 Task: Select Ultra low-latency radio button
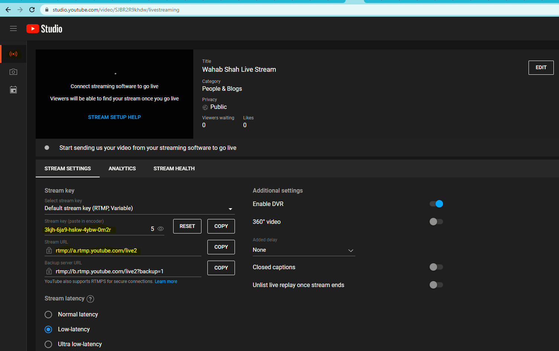pos(48,344)
